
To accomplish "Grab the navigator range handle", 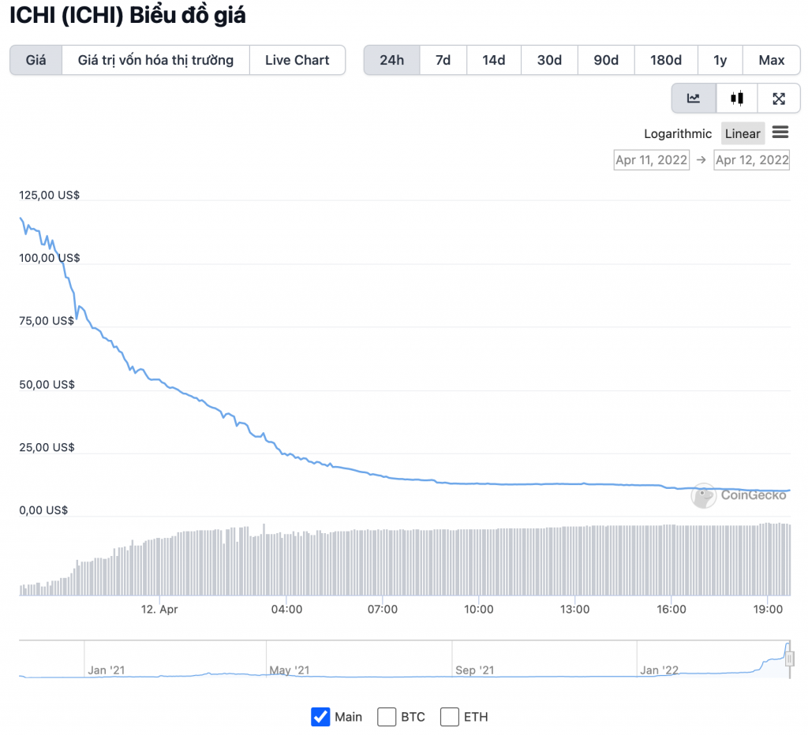I will 789,659.
